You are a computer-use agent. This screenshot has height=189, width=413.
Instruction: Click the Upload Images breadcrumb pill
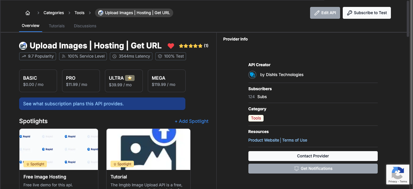[134, 13]
